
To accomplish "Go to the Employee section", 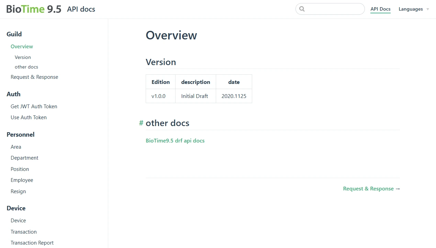I will (x=22, y=180).
